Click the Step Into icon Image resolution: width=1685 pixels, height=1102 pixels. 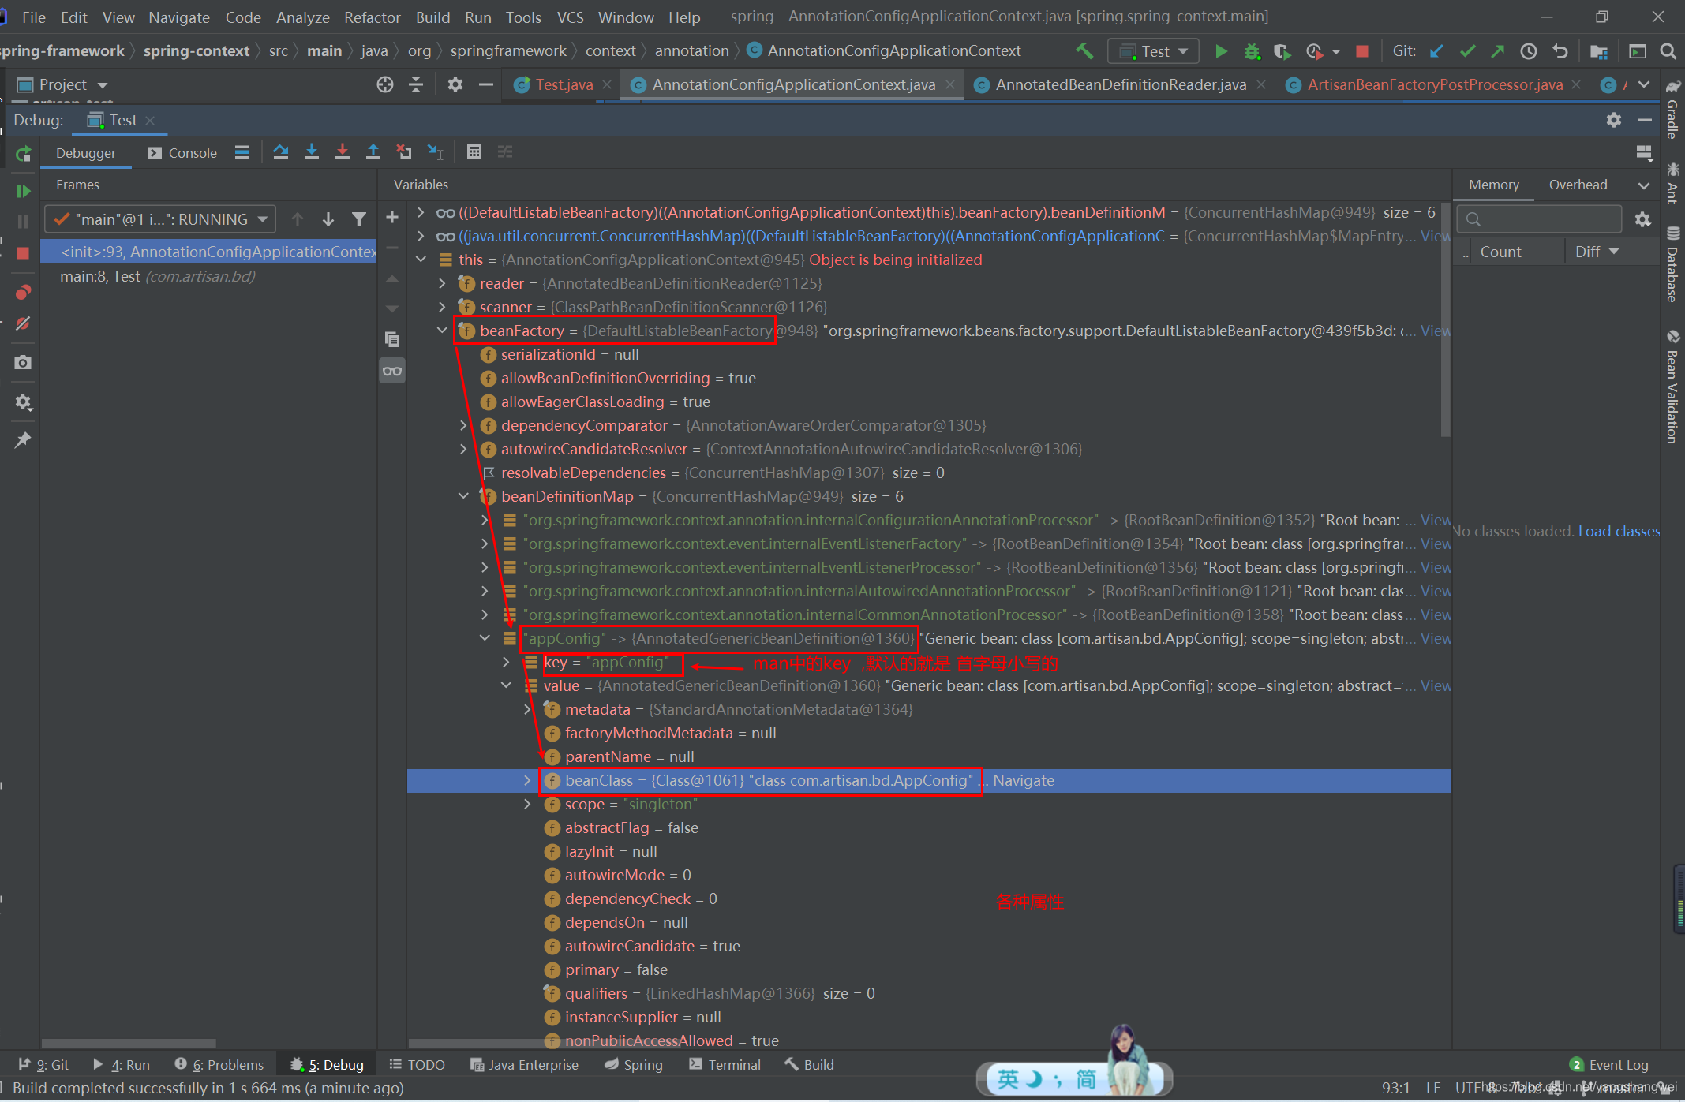312,152
